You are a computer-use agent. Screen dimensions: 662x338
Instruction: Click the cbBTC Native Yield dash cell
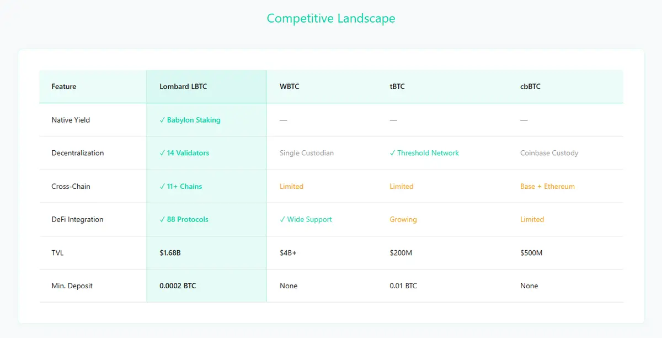tap(524, 120)
